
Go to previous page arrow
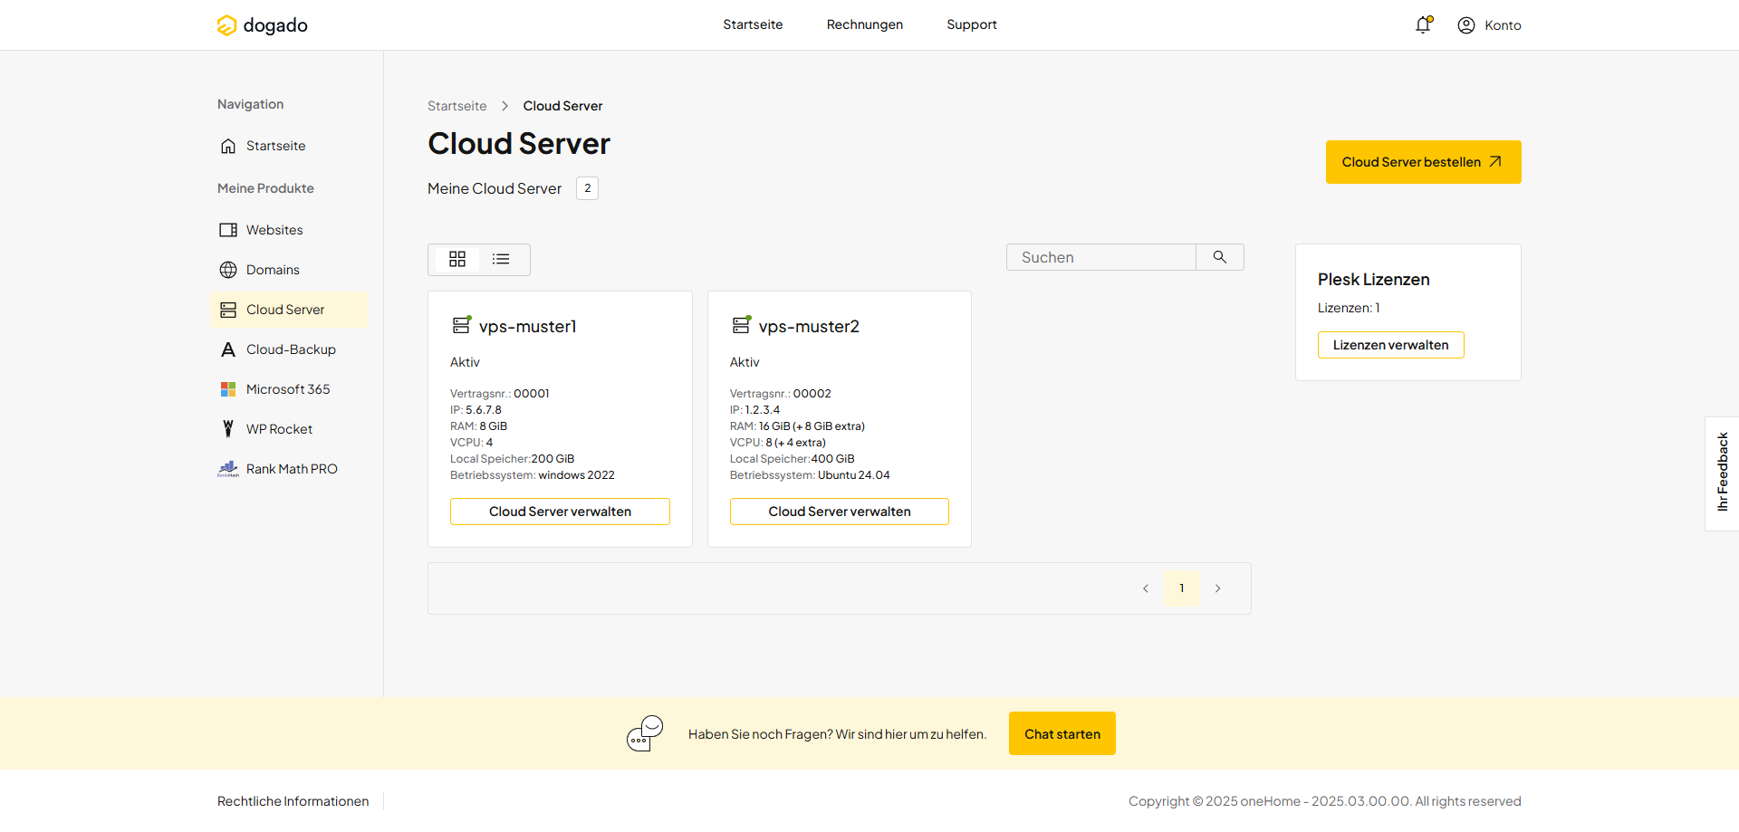pyautogui.click(x=1146, y=588)
